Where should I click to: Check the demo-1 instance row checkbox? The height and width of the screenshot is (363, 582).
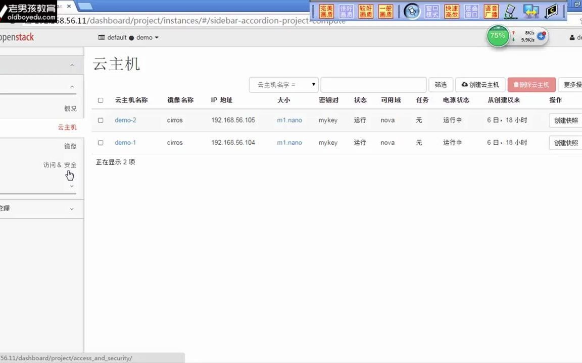pyautogui.click(x=100, y=143)
